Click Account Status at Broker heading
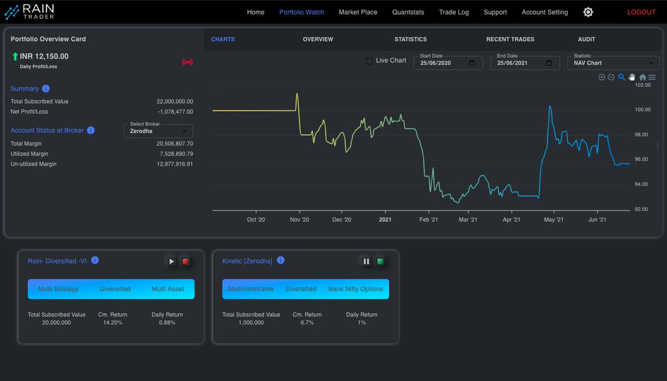Image resolution: width=667 pixels, height=381 pixels. (x=47, y=130)
